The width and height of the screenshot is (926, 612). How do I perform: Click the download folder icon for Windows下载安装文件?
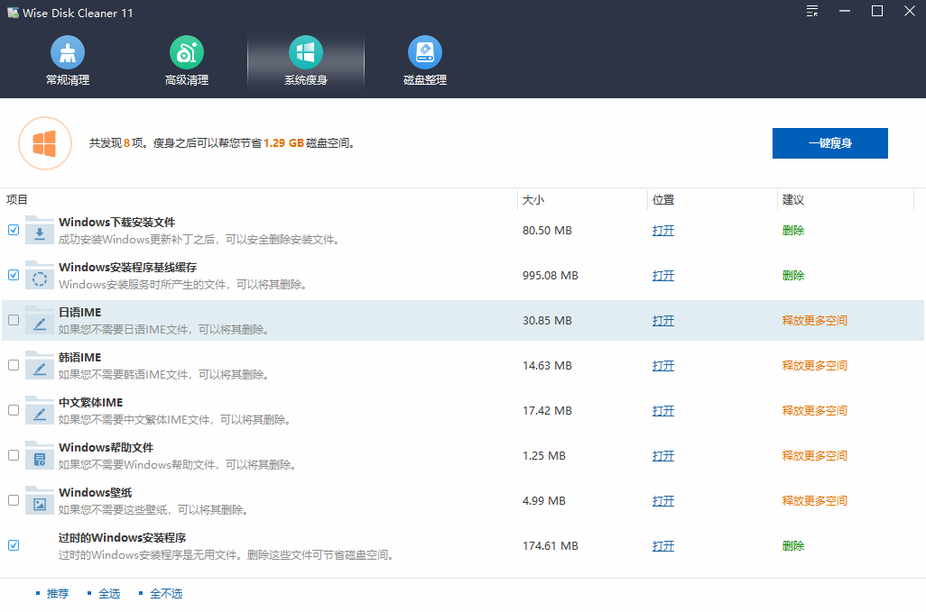pos(40,231)
